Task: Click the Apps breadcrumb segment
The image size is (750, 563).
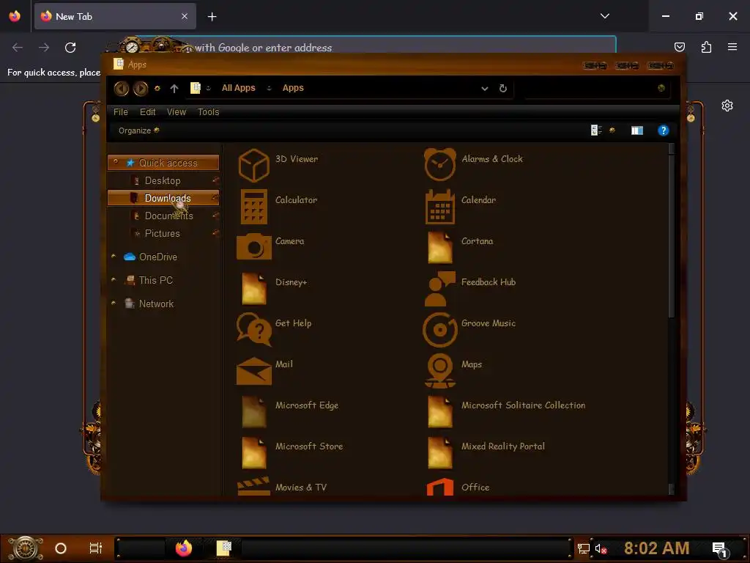Action: [293, 88]
